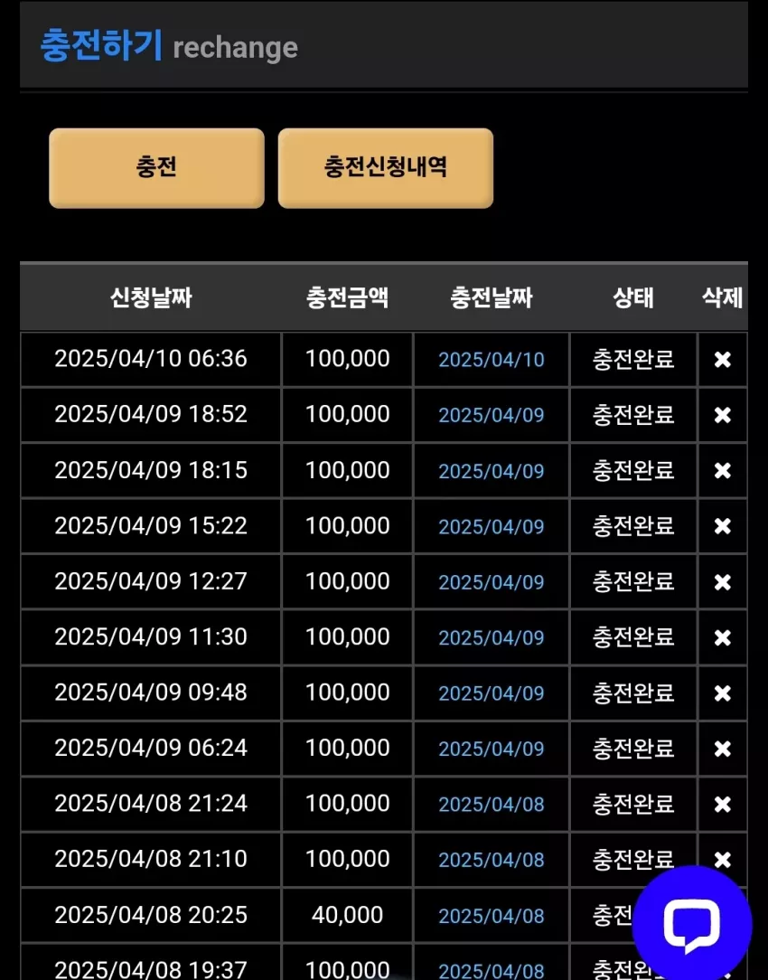Click the 충전금액 column header
Screen dimensions: 768x980
347,297
